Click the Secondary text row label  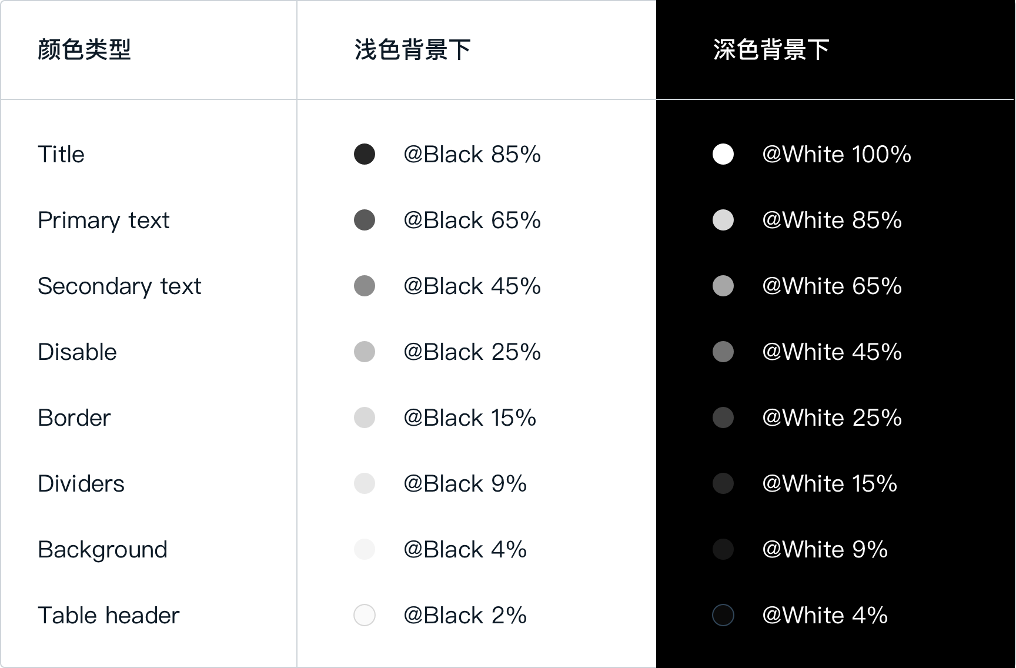click(x=119, y=286)
